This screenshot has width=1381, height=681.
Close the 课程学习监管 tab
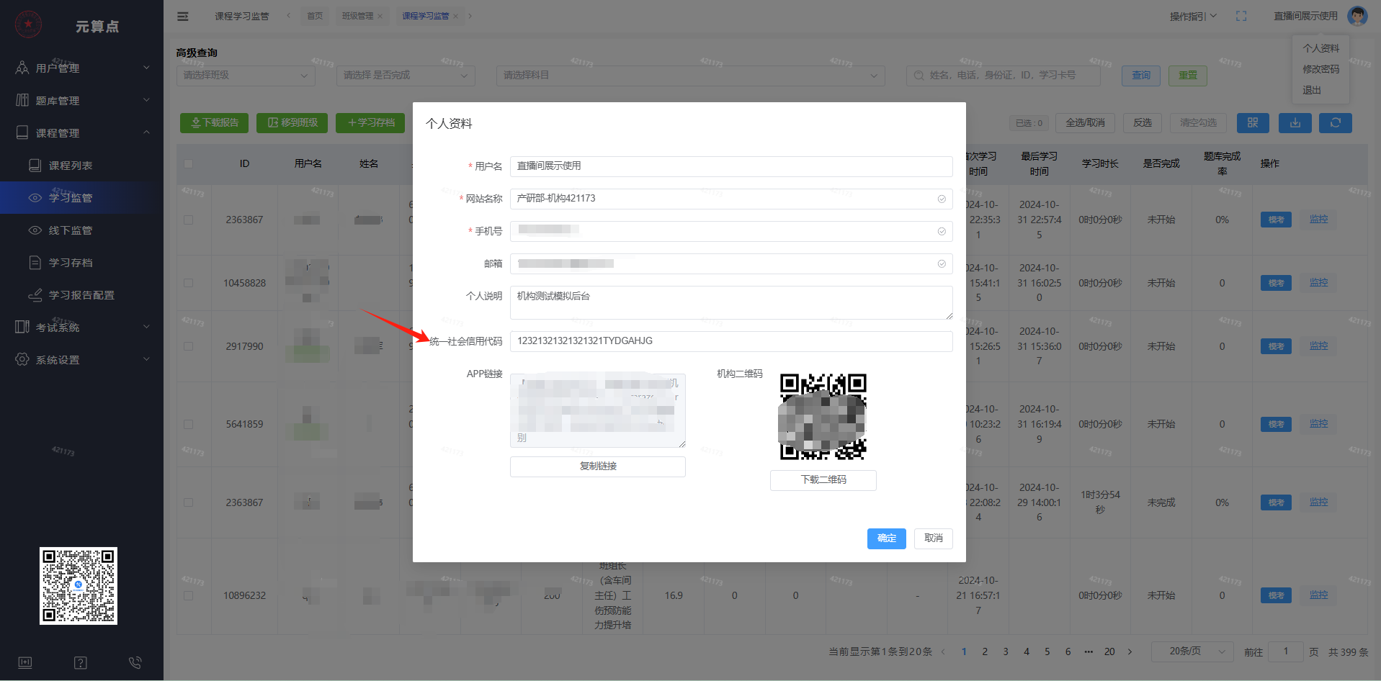(455, 17)
